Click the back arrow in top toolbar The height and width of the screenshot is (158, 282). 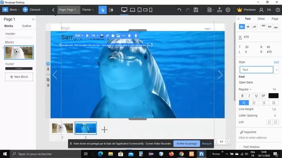pos(53,10)
